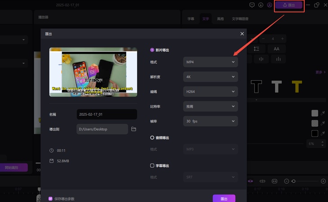The image size is (328, 202).
Task: Choose the gray solid T text style preset
Action: pos(276,87)
